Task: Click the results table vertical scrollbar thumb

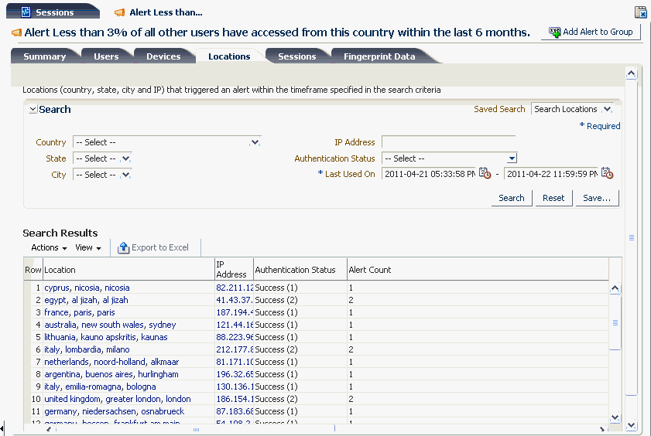Action: tap(615, 322)
